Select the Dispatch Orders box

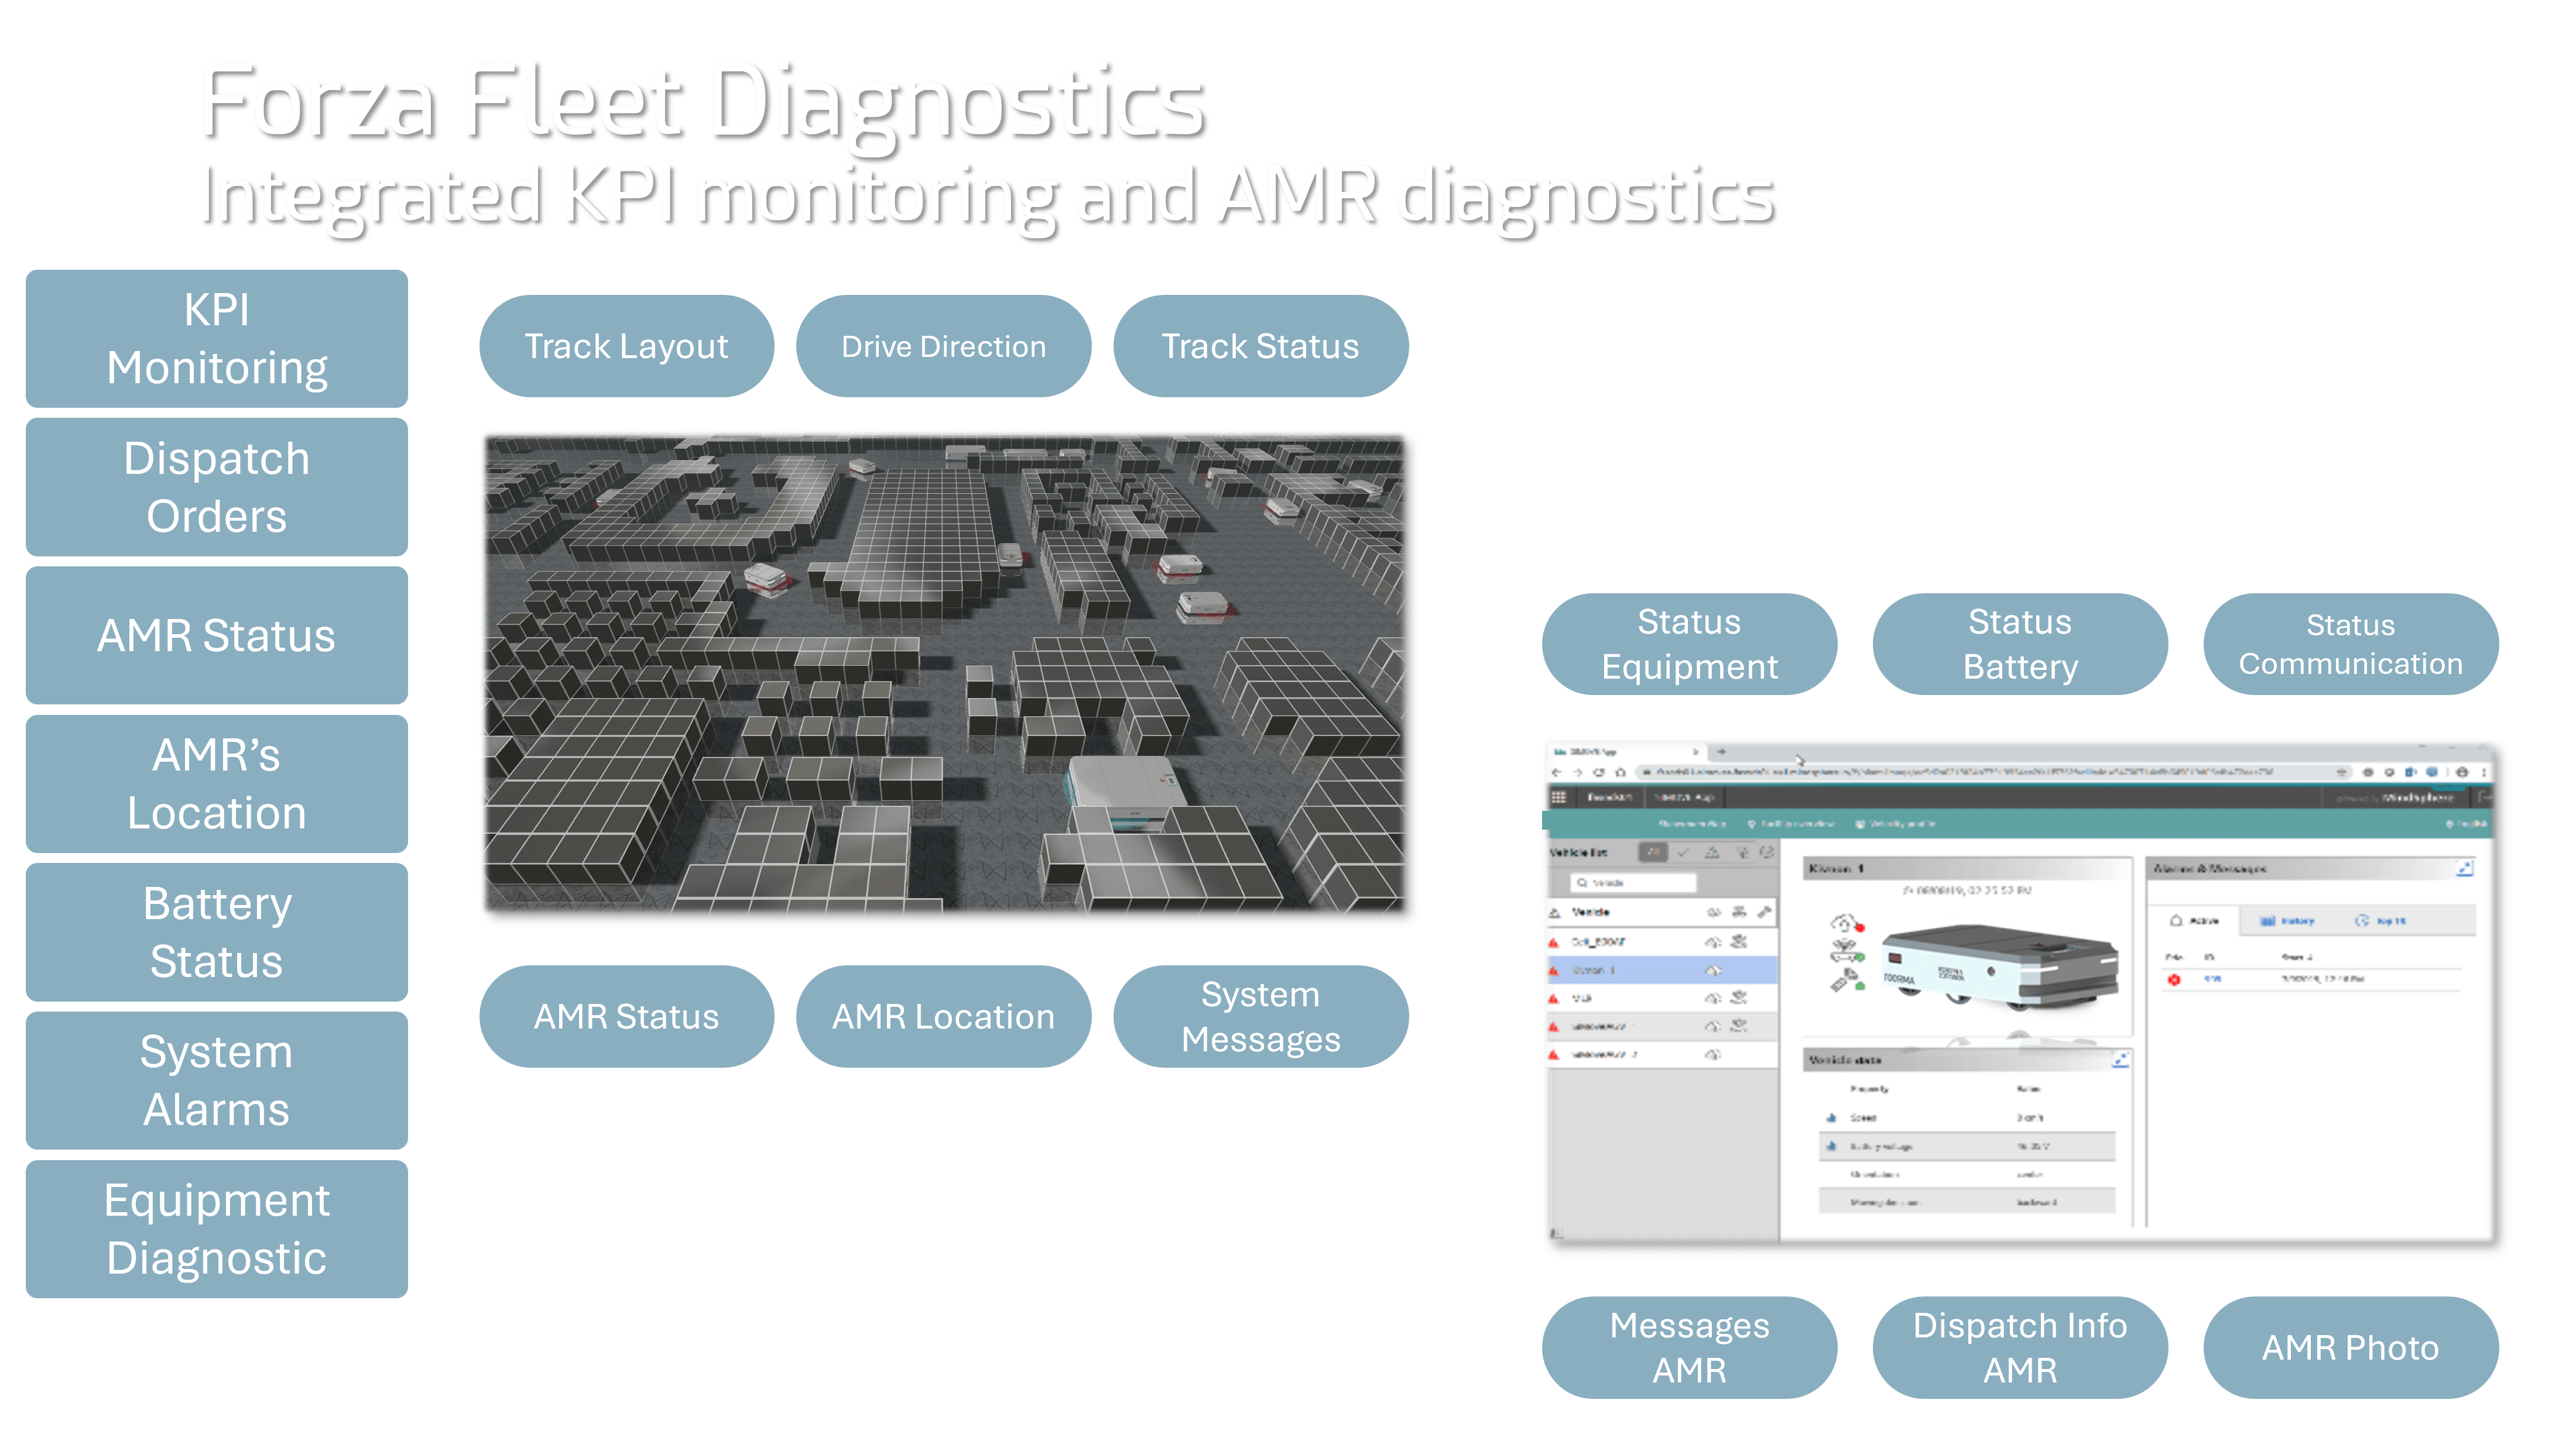[217, 488]
